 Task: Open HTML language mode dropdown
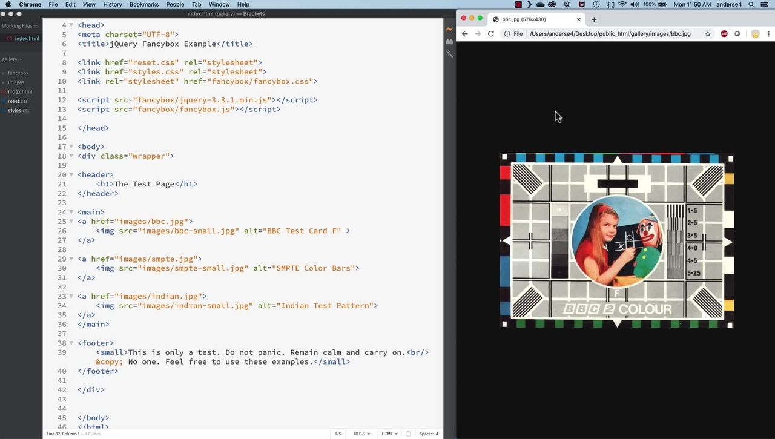[x=389, y=434]
